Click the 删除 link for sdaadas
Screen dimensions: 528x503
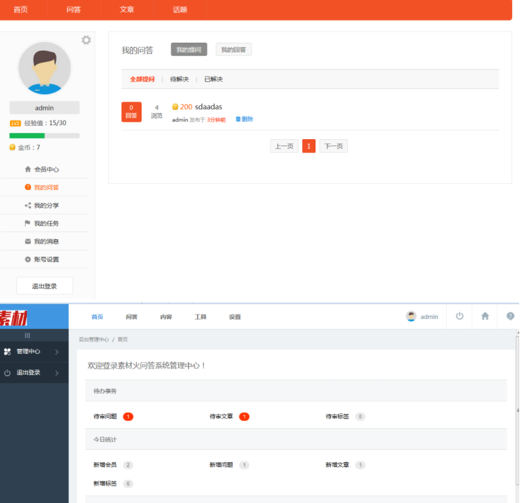(247, 119)
